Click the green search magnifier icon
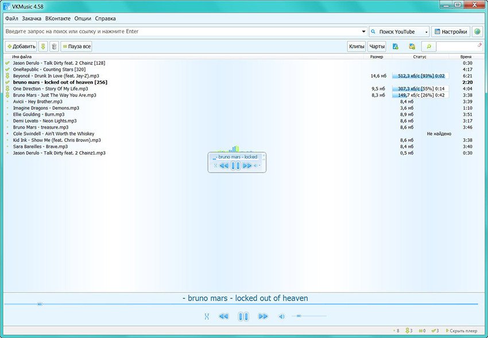 pyautogui.click(x=428, y=47)
